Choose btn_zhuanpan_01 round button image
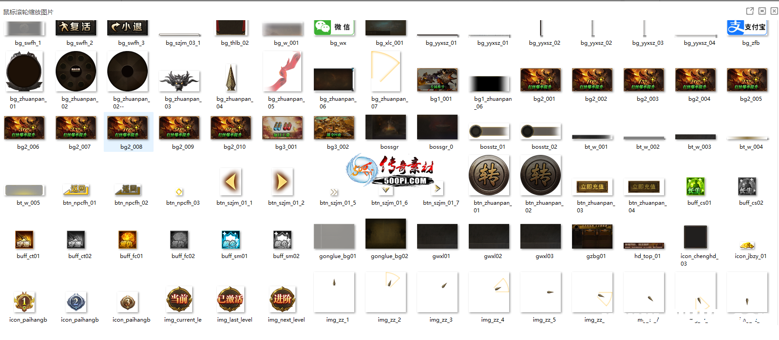Screen dimensions: 779x340 tap(489, 175)
